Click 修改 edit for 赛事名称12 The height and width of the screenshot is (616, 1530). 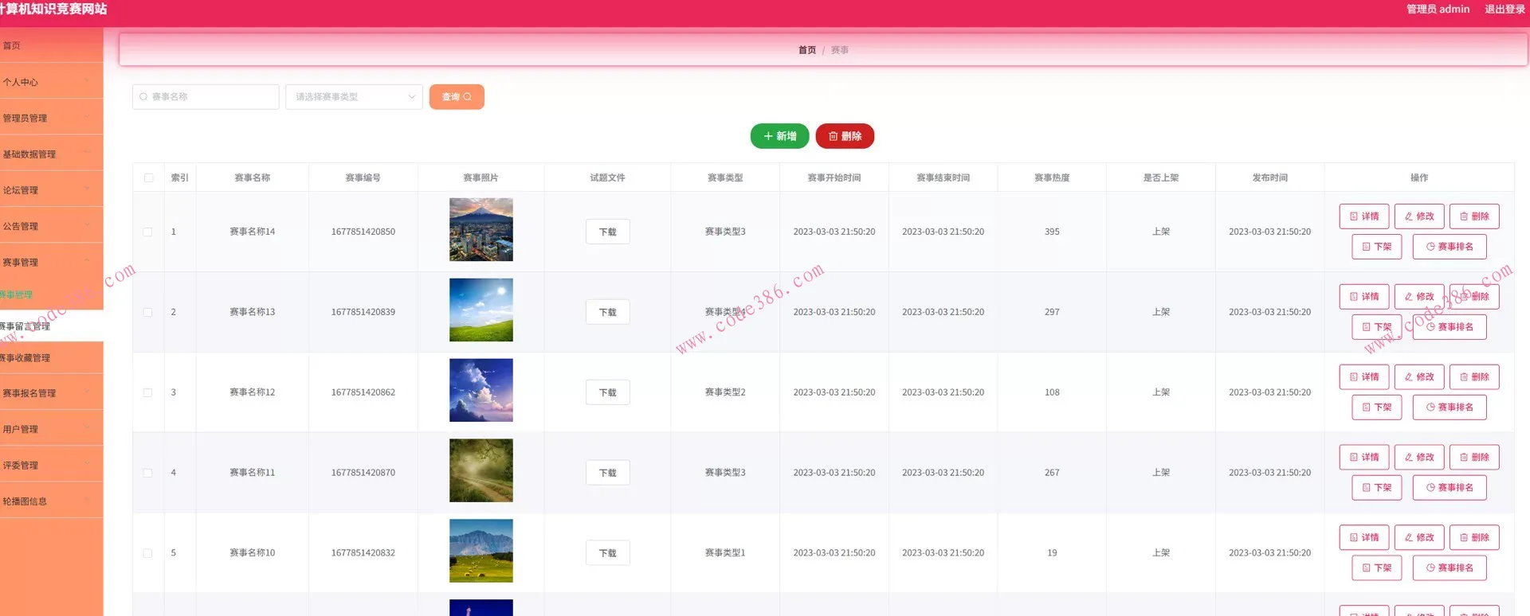tap(1419, 377)
